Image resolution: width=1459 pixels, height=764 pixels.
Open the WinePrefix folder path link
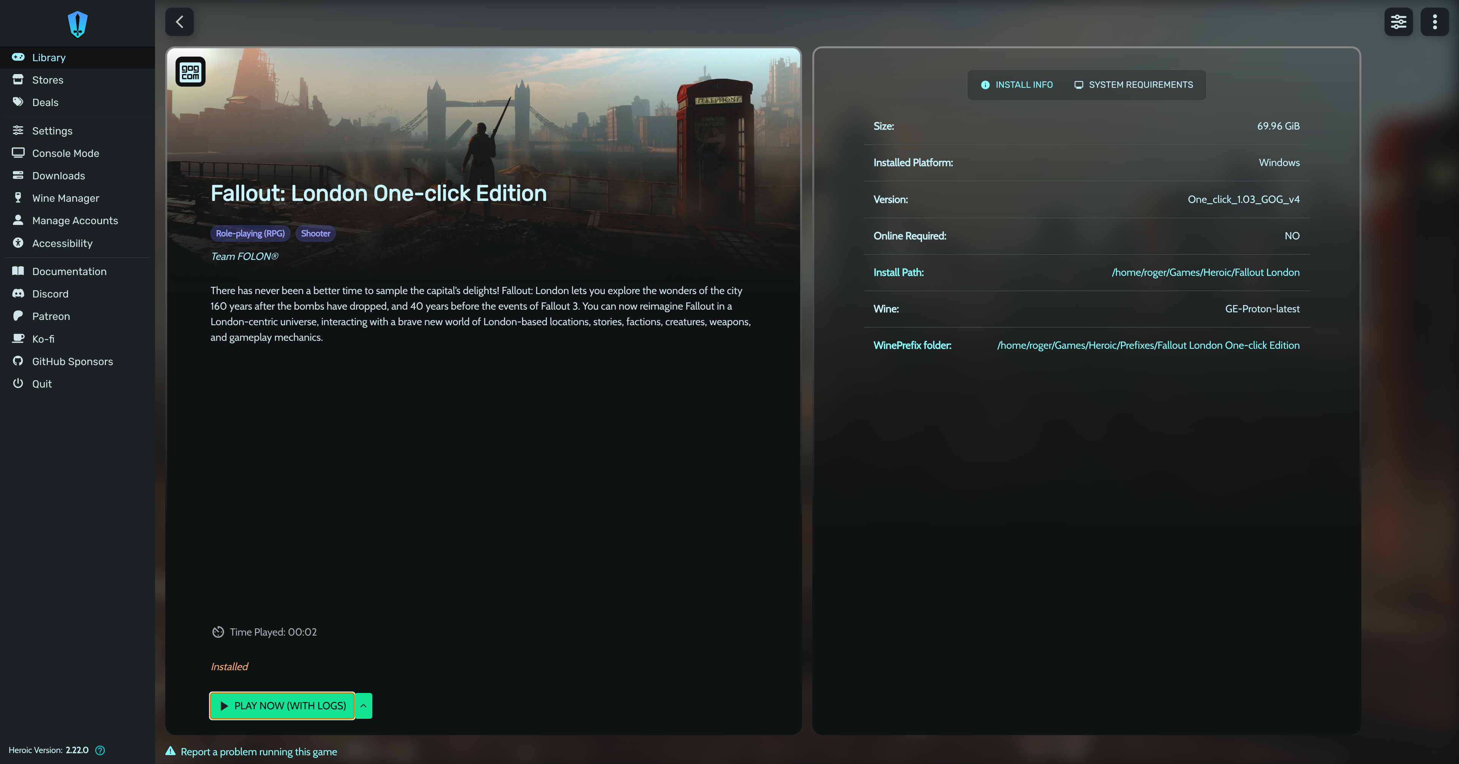1148,345
